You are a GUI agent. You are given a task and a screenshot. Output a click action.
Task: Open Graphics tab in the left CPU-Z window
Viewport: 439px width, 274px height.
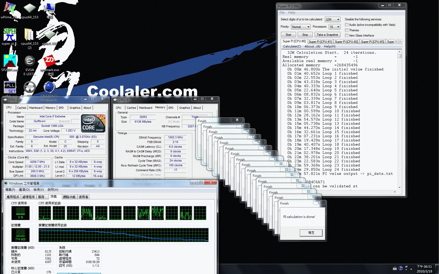pos(75,108)
